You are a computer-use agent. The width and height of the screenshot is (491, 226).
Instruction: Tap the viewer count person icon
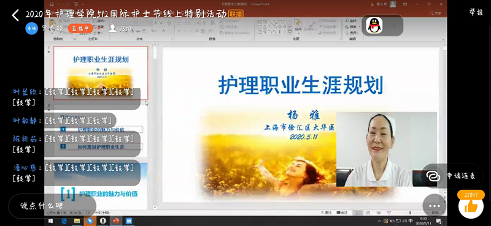113,28
